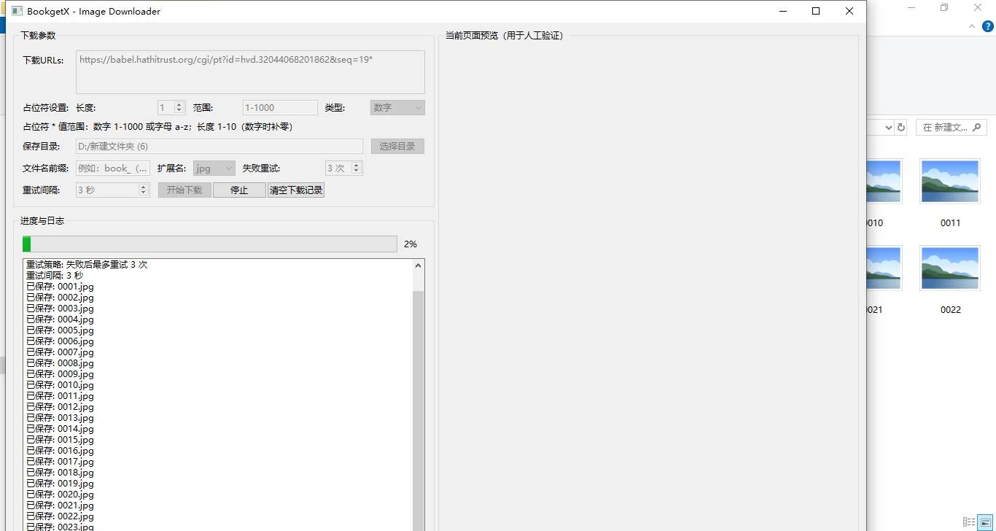Switch Explorer to large thumbnails view icon
This screenshot has width=996, height=531.
coord(985,522)
